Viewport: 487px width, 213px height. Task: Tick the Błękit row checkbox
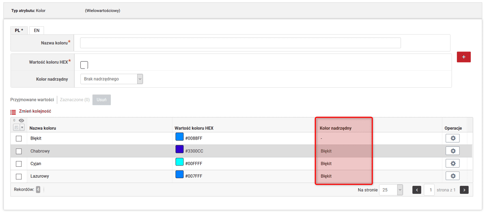(x=19, y=139)
